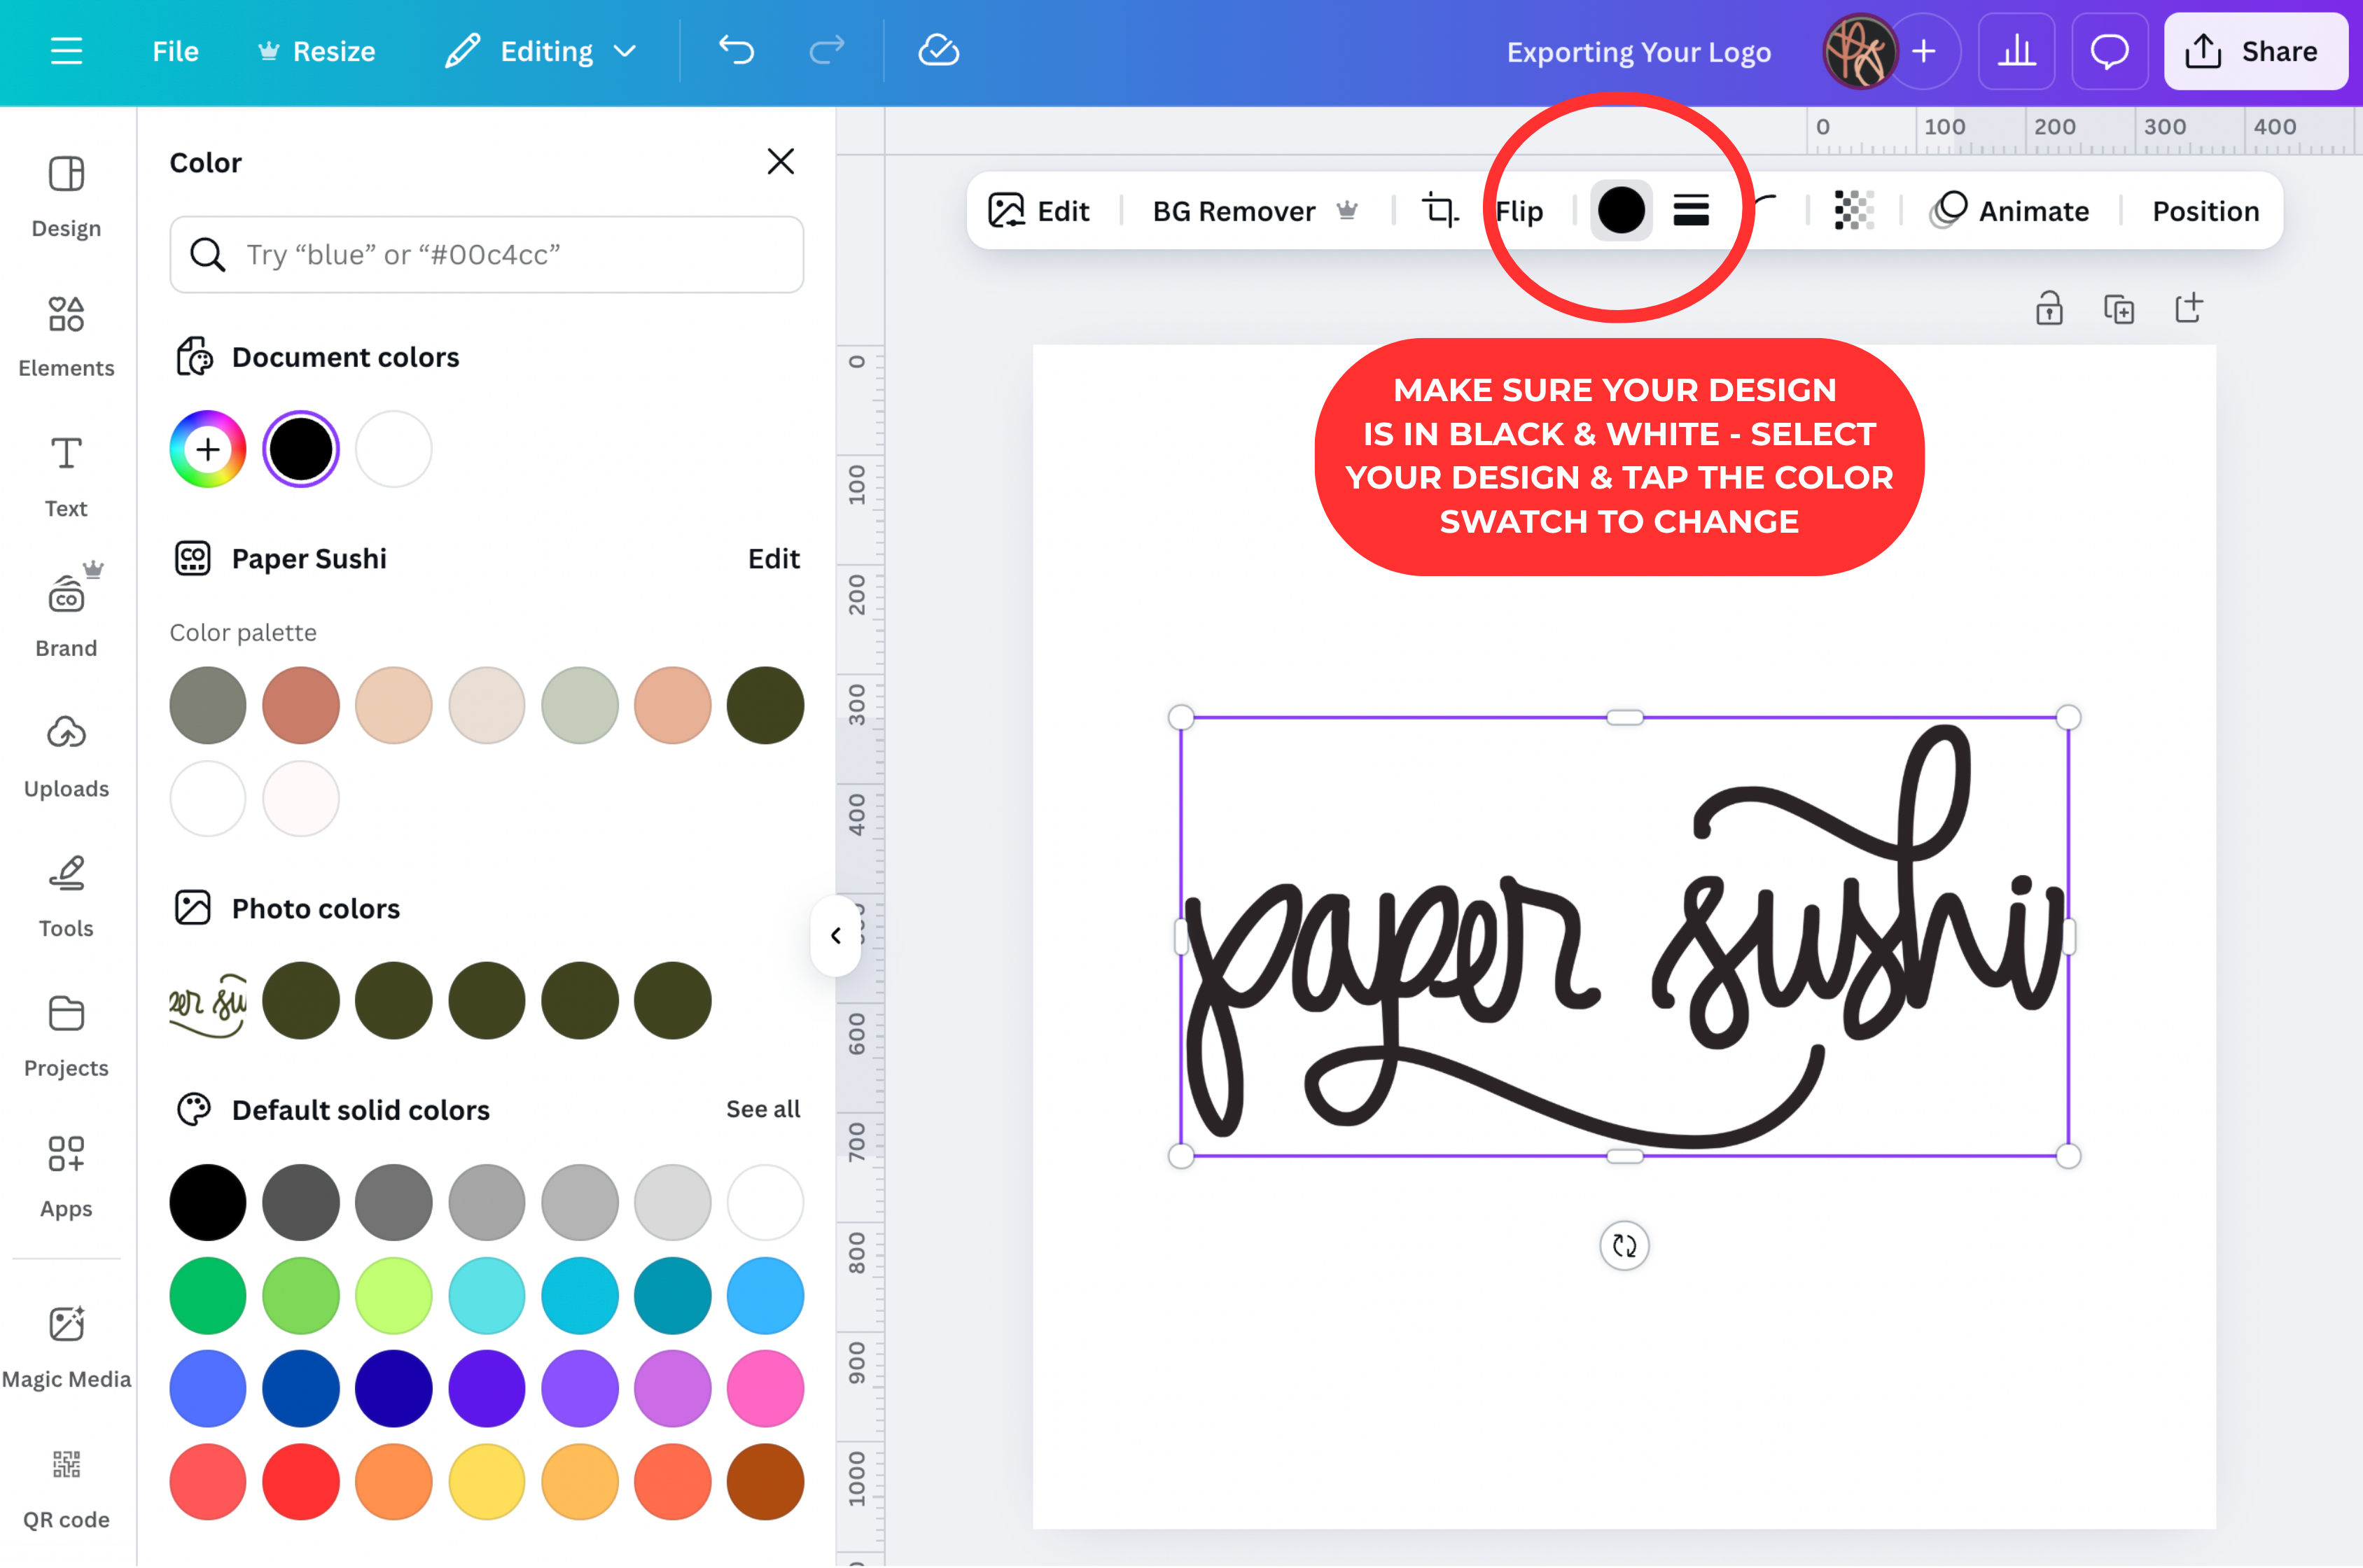This screenshot has height=1568, width=2363.
Task: Open the Elements sidebar tab
Action: point(66,337)
